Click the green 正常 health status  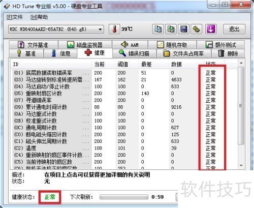click(x=50, y=197)
